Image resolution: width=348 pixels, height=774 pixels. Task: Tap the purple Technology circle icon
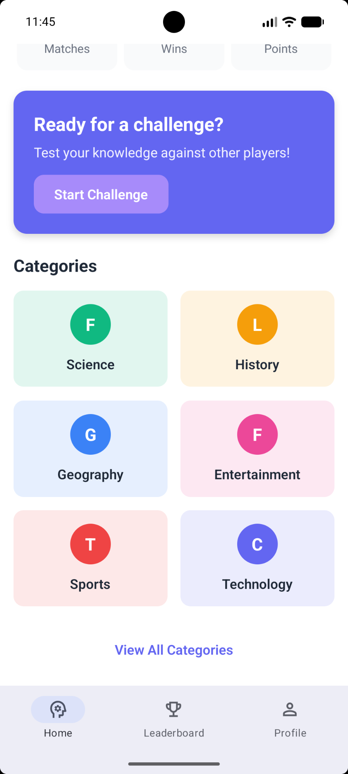tap(257, 544)
